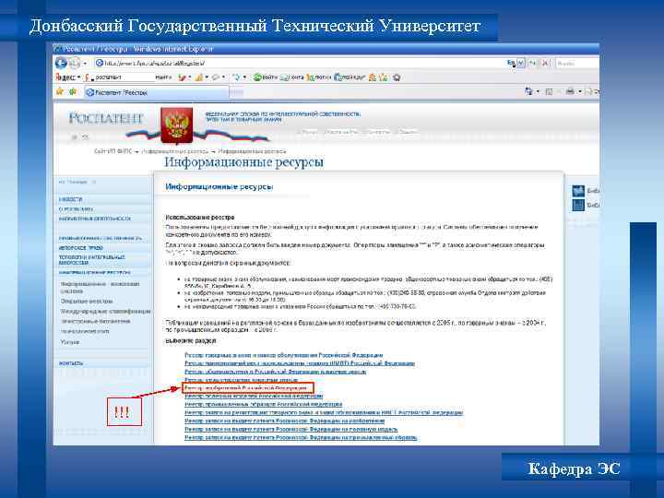Screen dimensions: 664x498
Task: Open Услуги sidebar subitem
Action: coord(70,342)
